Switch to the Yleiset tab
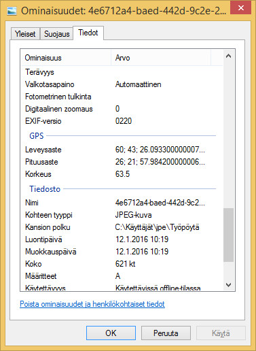The width and height of the screenshot is (256, 351). [25, 34]
